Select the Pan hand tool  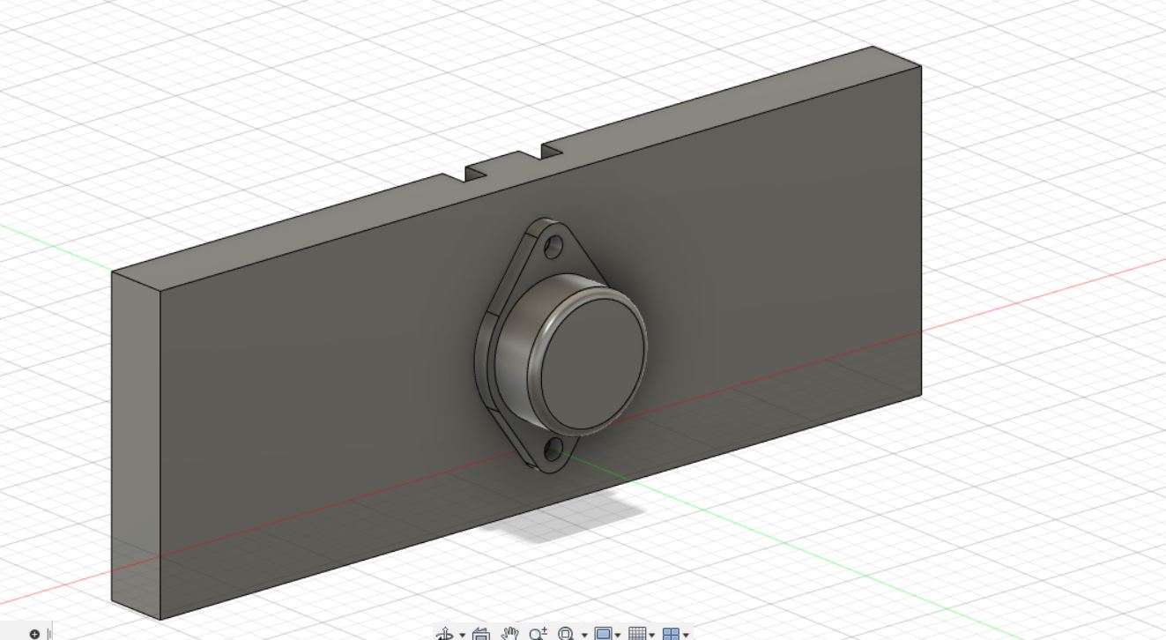point(509,634)
